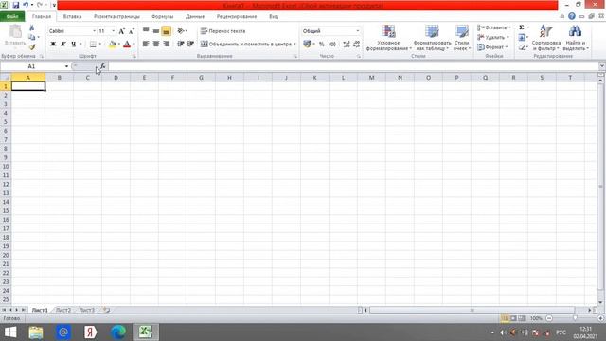Open File Explorer from the taskbar
The image size is (606, 341).
tap(36, 332)
